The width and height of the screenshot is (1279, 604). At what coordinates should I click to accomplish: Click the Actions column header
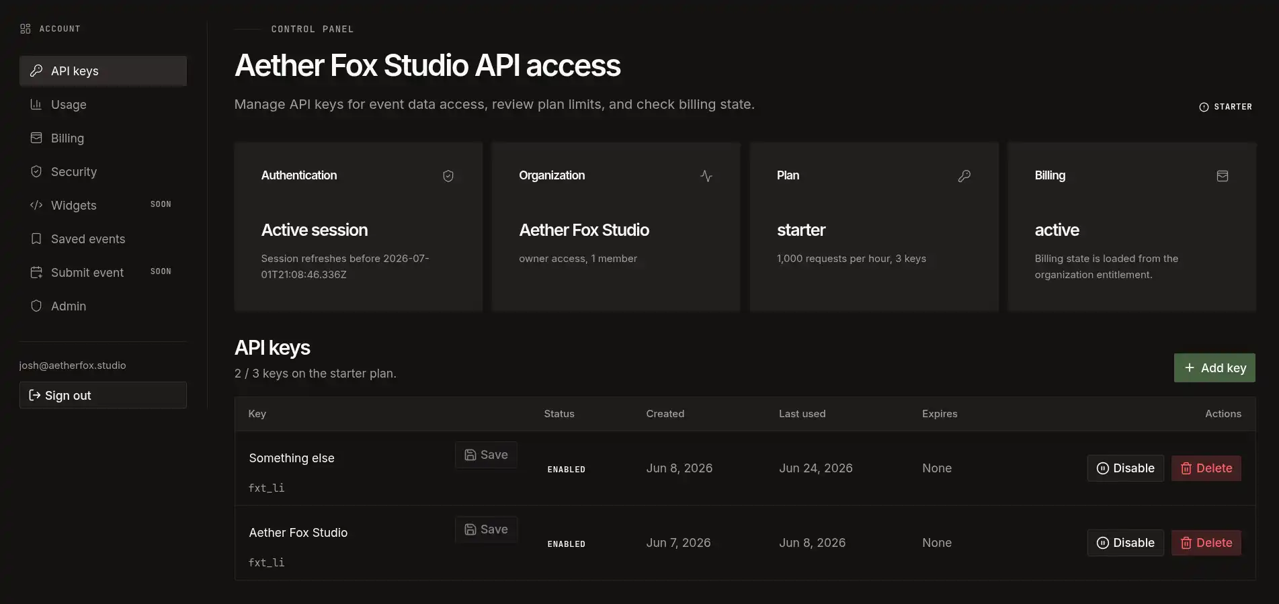[x=1223, y=414]
